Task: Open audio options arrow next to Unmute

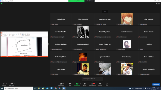Action: click(x=7, y=84)
